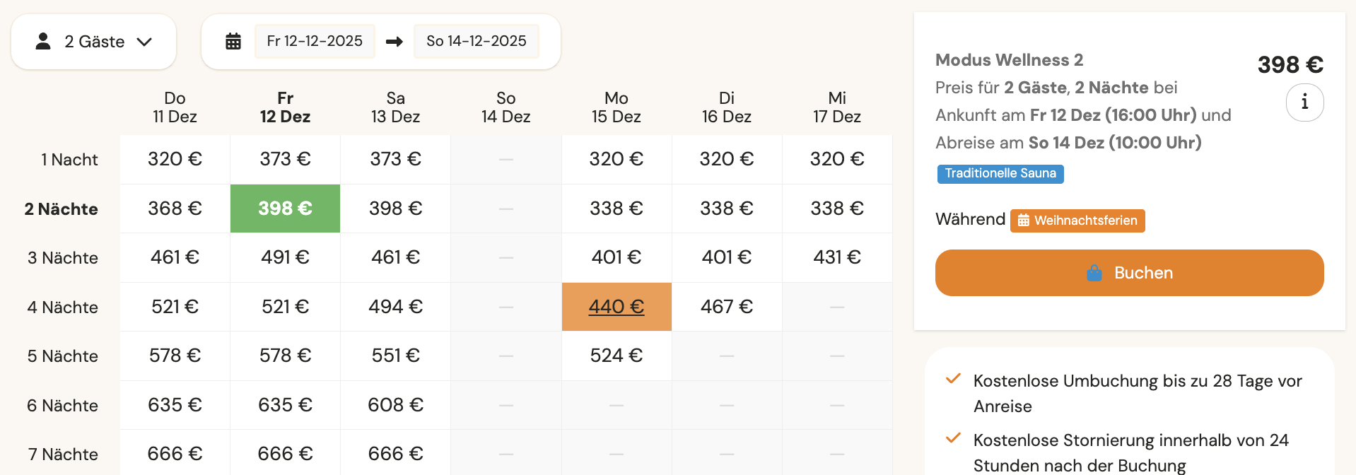Open the departure date So 14-12-2025 field
1356x475 pixels.
point(476,42)
